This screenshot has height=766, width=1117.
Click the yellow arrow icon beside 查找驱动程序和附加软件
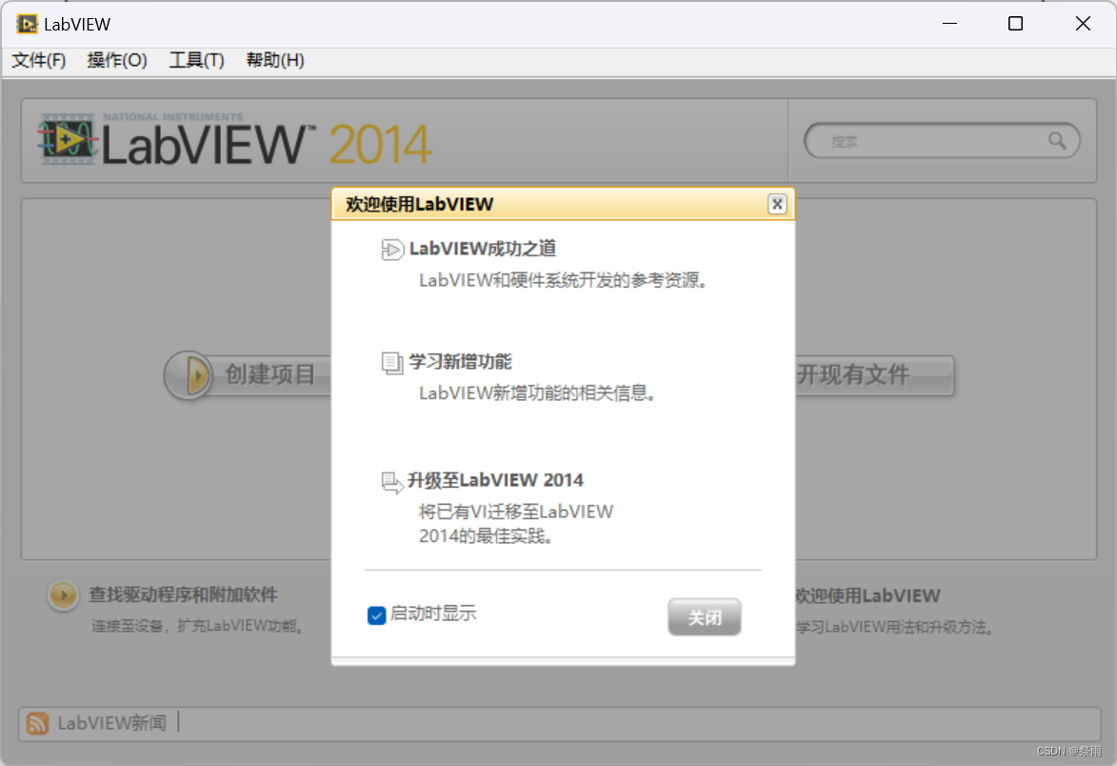[x=62, y=595]
